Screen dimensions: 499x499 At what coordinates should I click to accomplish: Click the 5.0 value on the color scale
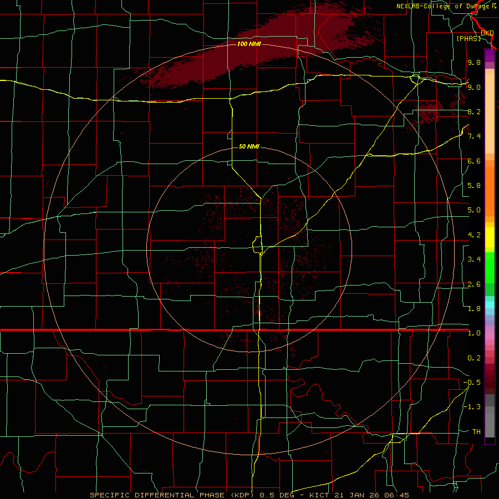(x=474, y=210)
